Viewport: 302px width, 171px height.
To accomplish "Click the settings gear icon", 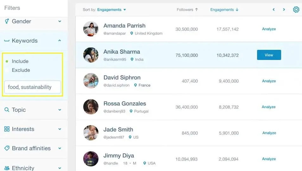I will pyautogui.click(x=296, y=9).
